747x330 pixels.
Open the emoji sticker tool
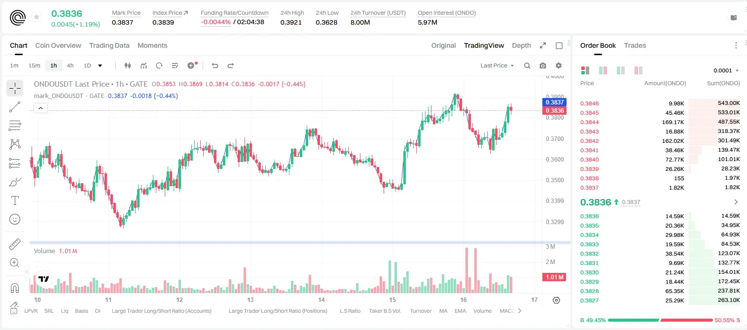[x=15, y=219]
